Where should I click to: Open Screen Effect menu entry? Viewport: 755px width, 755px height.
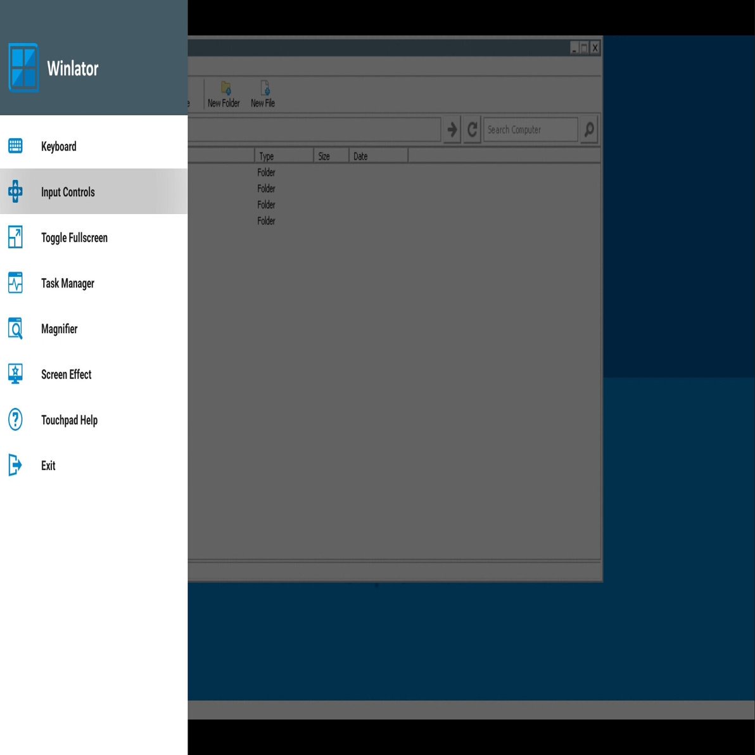[x=94, y=374]
